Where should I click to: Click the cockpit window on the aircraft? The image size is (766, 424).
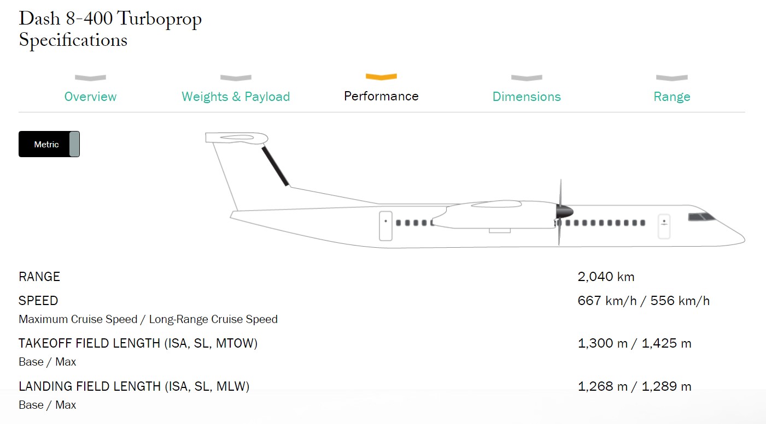[701, 217]
